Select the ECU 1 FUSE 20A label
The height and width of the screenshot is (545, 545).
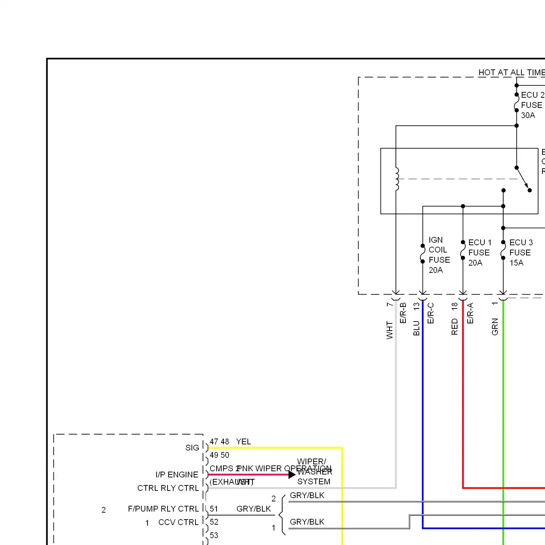(480, 253)
